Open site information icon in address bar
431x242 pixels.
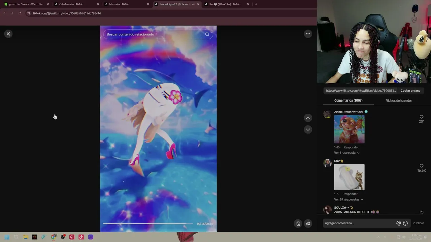pos(29,13)
